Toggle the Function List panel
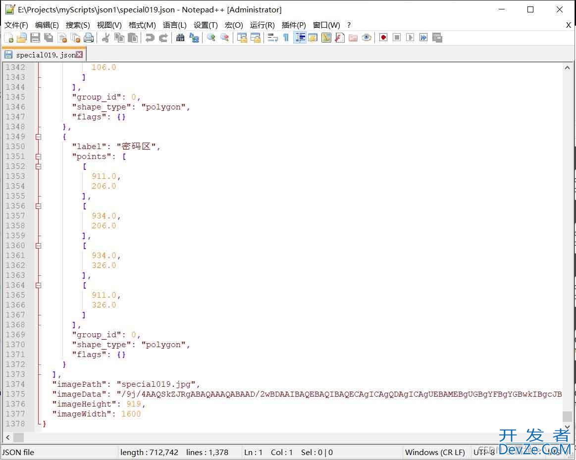Image resolution: width=576 pixels, height=460 pixels. click(x=340, y=38)
